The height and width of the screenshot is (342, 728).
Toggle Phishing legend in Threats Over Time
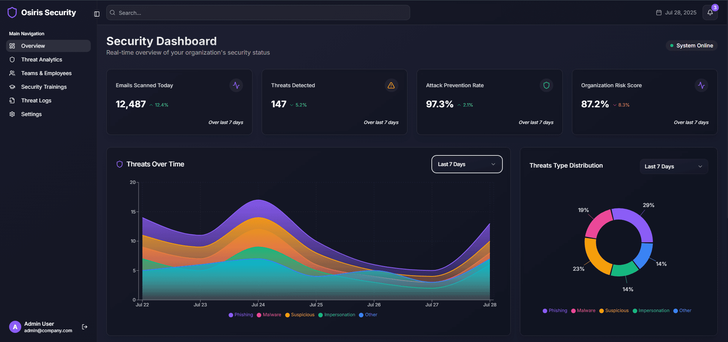tap(241, 315)
